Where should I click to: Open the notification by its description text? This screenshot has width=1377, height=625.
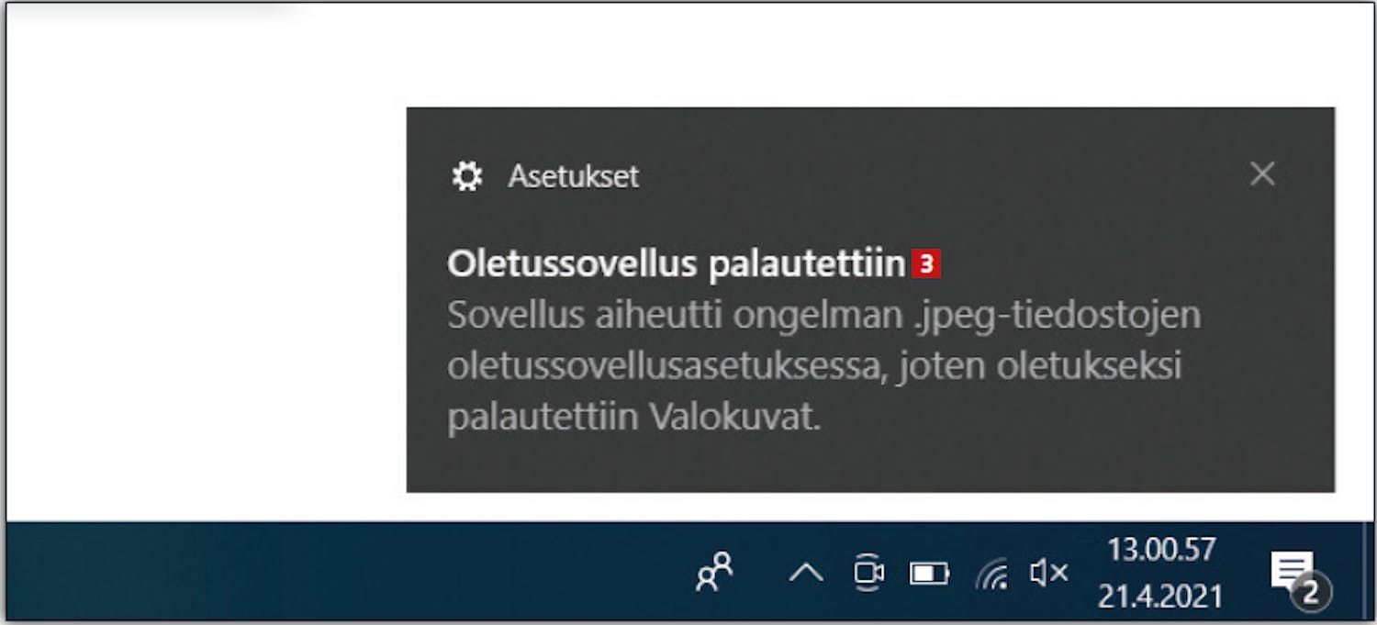click(813, 366)
